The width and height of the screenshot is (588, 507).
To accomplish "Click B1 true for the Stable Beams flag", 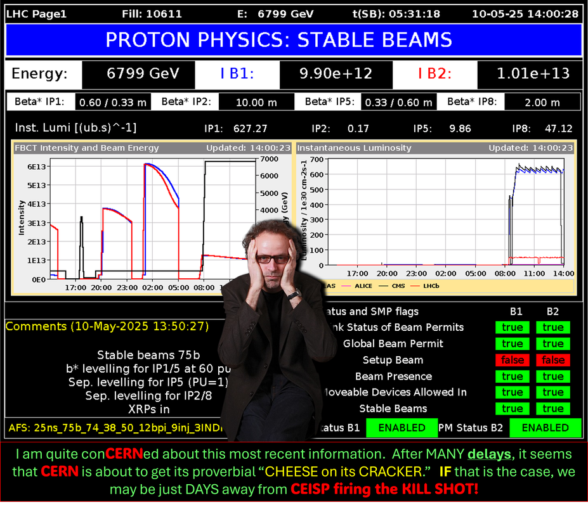I will click(513, 408).
